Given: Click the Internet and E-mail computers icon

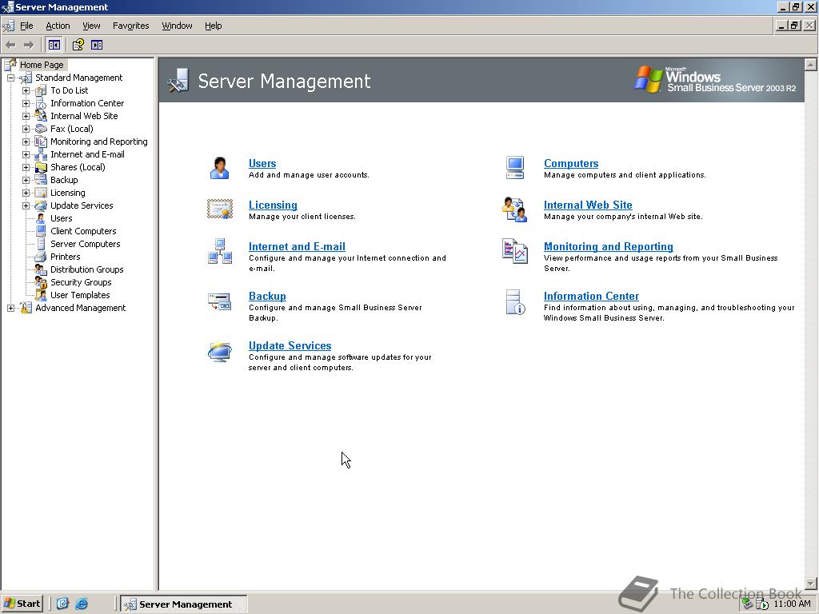Looking at the screenshot, I should pos(219,251).
